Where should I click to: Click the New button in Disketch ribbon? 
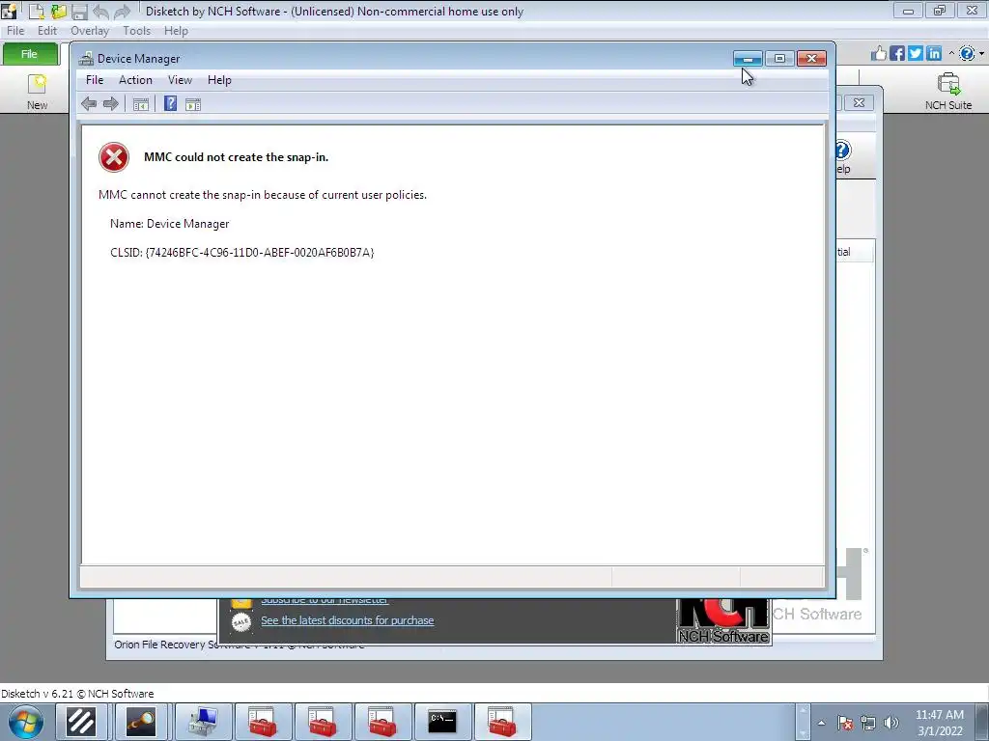pos(38,92)
